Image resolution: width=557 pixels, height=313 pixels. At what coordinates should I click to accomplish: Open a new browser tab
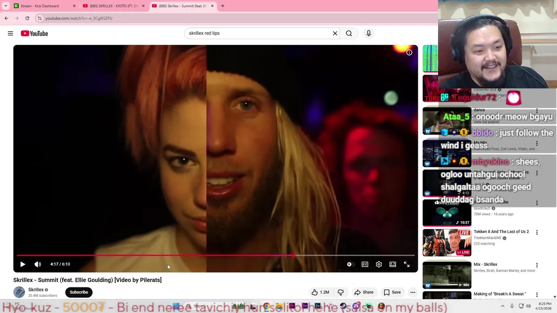(x=223, y=6)
